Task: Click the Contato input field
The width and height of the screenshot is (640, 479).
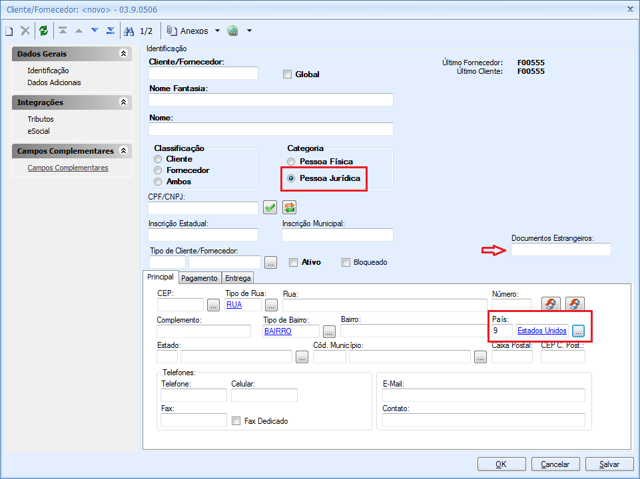Action: pos(483,420)
